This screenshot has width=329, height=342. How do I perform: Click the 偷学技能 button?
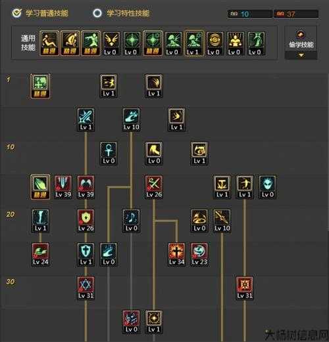tap(301, 39)
